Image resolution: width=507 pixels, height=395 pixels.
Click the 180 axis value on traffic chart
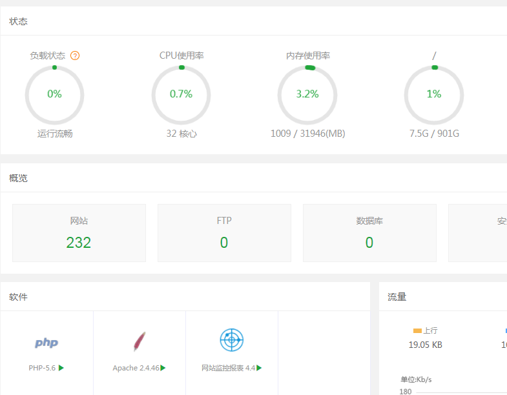click(406, 391)
